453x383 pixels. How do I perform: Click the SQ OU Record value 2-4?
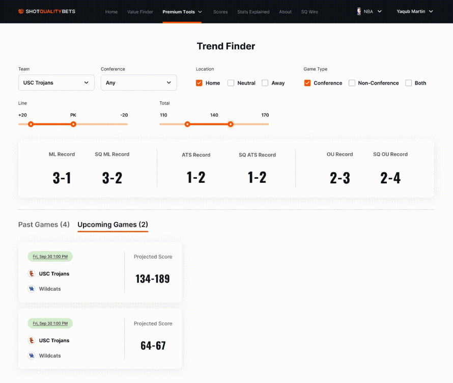pos(390,178)
